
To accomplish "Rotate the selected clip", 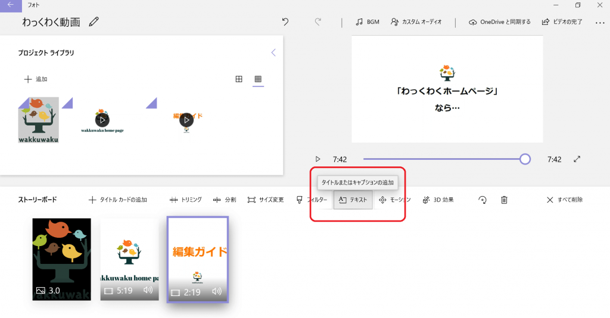I will click(483, 200).
